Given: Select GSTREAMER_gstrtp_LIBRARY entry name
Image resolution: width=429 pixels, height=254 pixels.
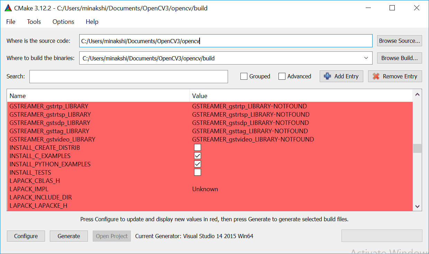Looking at the screenshot, I should pyautogui.click(x=49, y=106).
